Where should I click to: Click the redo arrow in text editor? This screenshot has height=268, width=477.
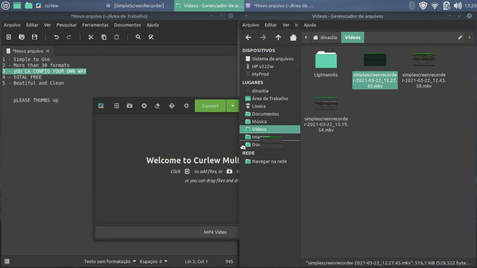point(69,37)
